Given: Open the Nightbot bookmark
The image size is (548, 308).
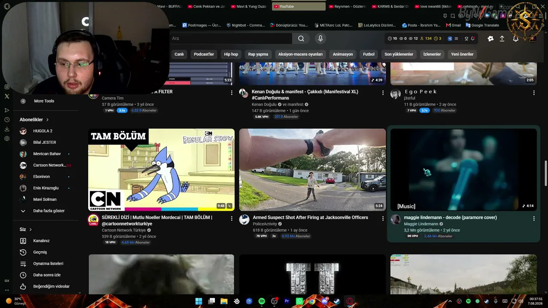Looking at the screenshot, I should click(x=246, y=25).
